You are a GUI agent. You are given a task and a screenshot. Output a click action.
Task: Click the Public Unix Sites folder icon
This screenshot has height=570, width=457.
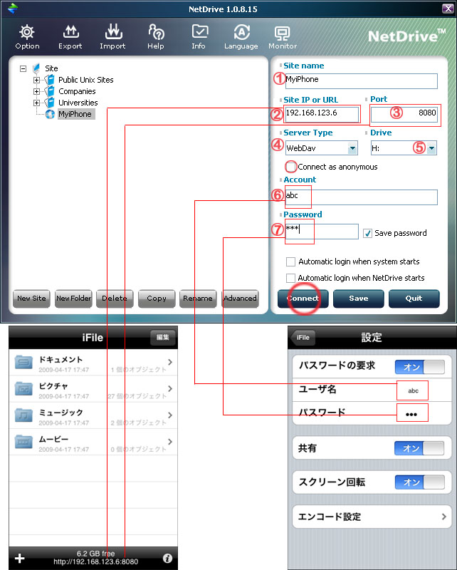(x=49, y=80)
